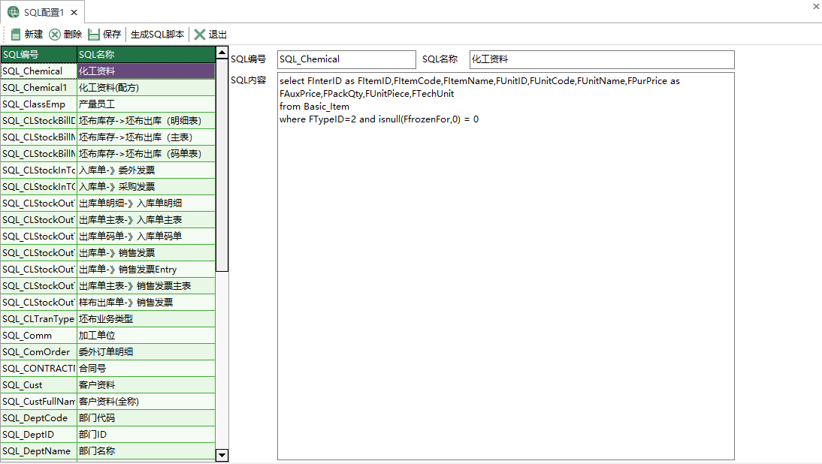The width and height of the screenshot is (822, 464).
Task: Select 坯布库存->坯布出库 (明细表) row
Action: [x=147, y=120]
